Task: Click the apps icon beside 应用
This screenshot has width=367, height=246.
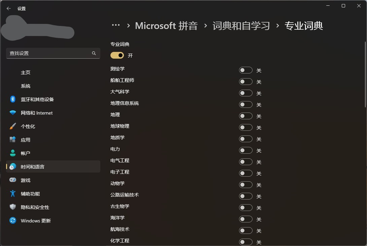Action: [x=13, y=140]
